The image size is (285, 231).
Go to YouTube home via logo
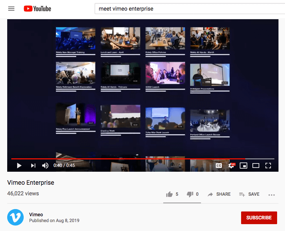tap(37, 9)
